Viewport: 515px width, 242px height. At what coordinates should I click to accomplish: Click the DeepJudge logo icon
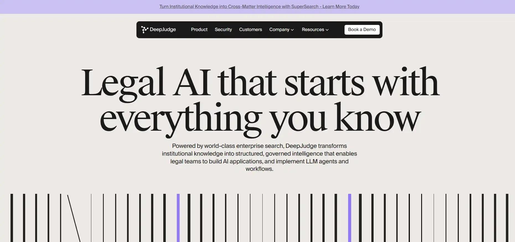point(144,30)
